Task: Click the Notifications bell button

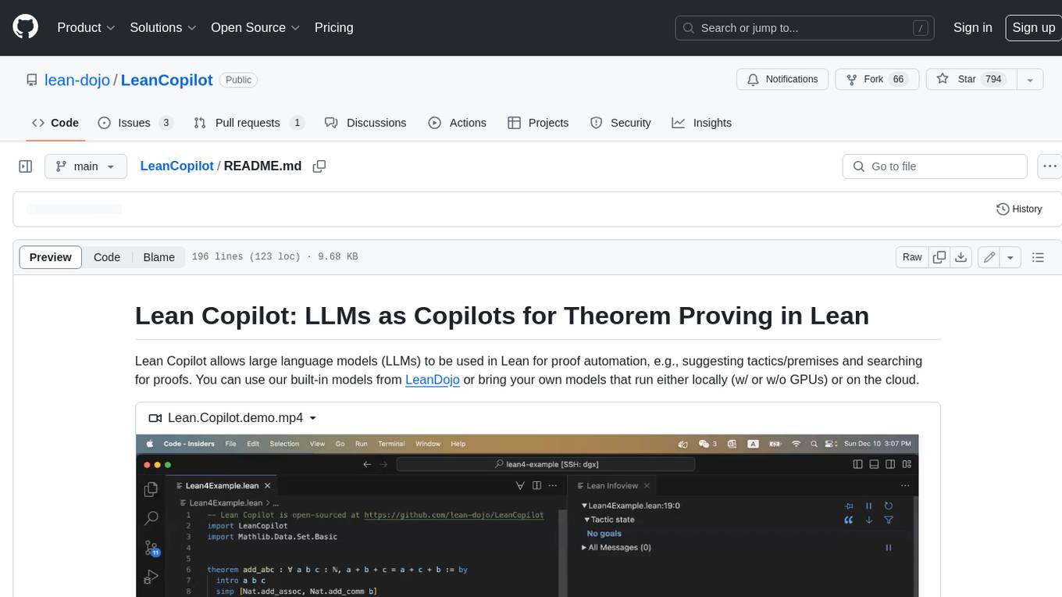Action: [782, 79]
